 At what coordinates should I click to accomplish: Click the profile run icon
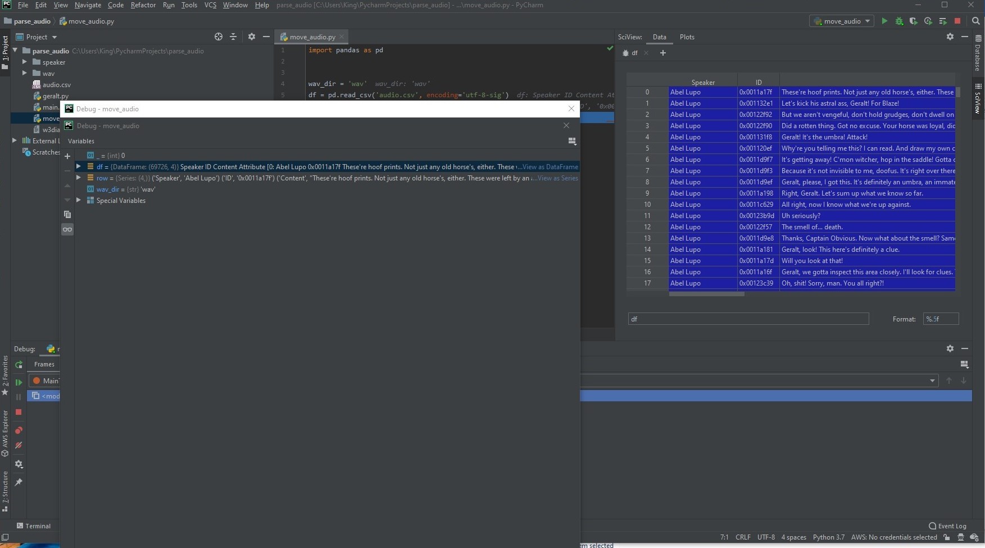click(x=928, y=21)
